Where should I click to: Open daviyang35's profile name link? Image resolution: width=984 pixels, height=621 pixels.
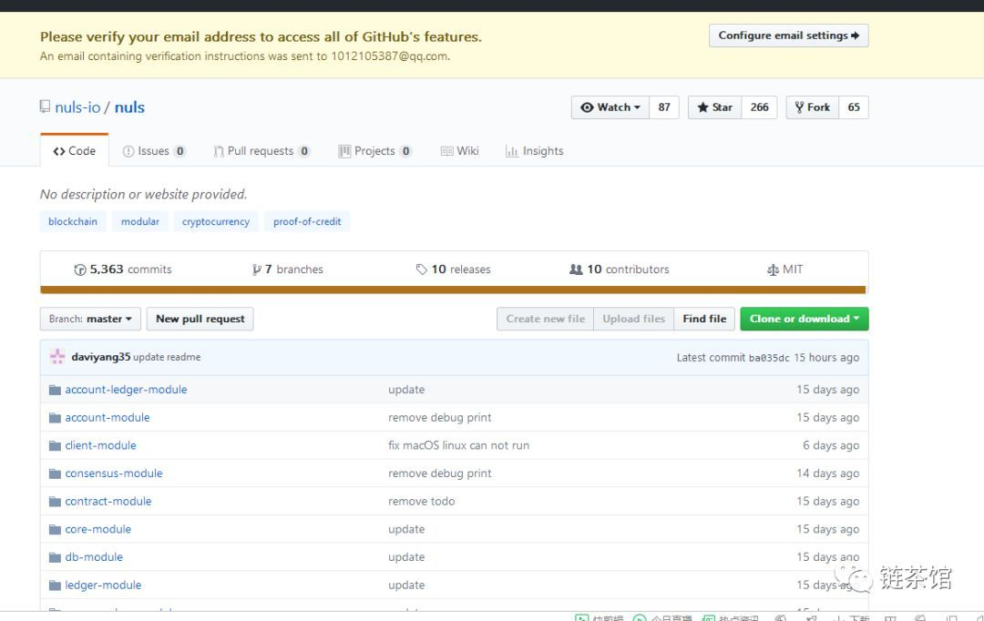(101, 357)
